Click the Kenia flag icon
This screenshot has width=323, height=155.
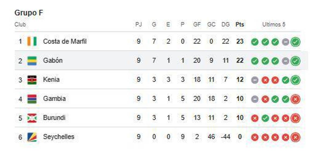[x=32, y=80]
